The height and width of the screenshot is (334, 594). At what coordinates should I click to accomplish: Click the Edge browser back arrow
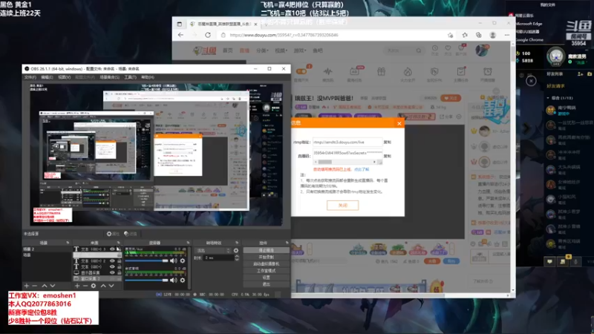tap(180, 35)
